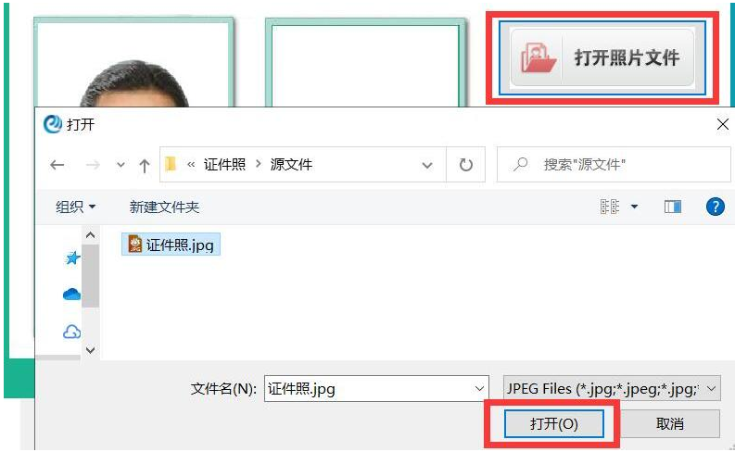Open the 组织 menu
This screenshot has height=452, width=735.
click(x=75, y=207)
